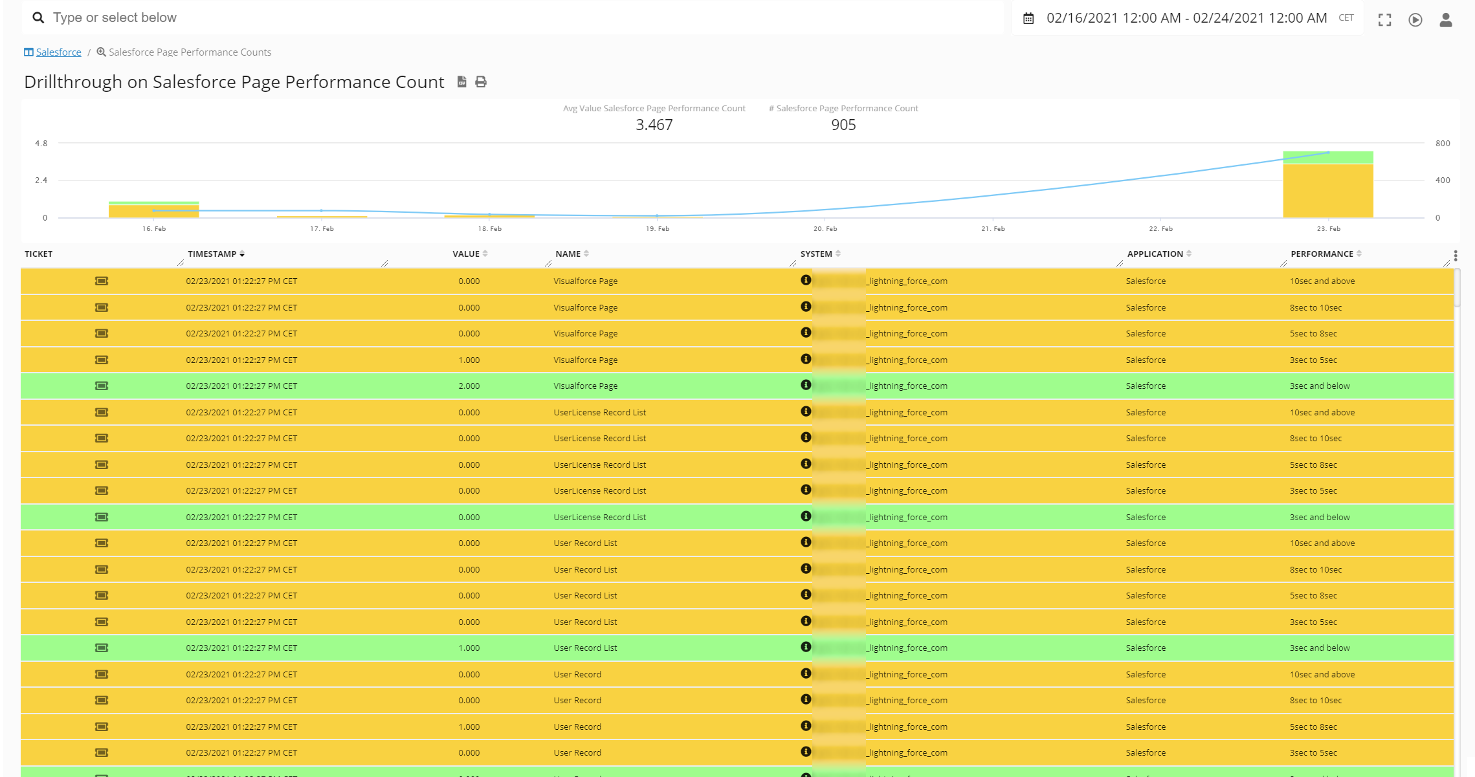The image size is (1475, 777).
Task: Click the magnifier icon in the search bar
Action: tap(38, 17)
